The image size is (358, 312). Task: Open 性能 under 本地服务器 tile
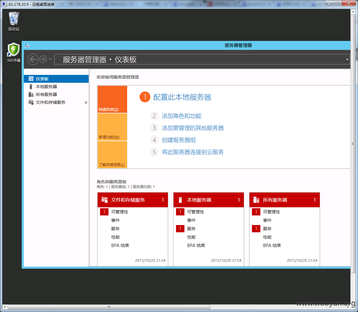pos(191,237)
